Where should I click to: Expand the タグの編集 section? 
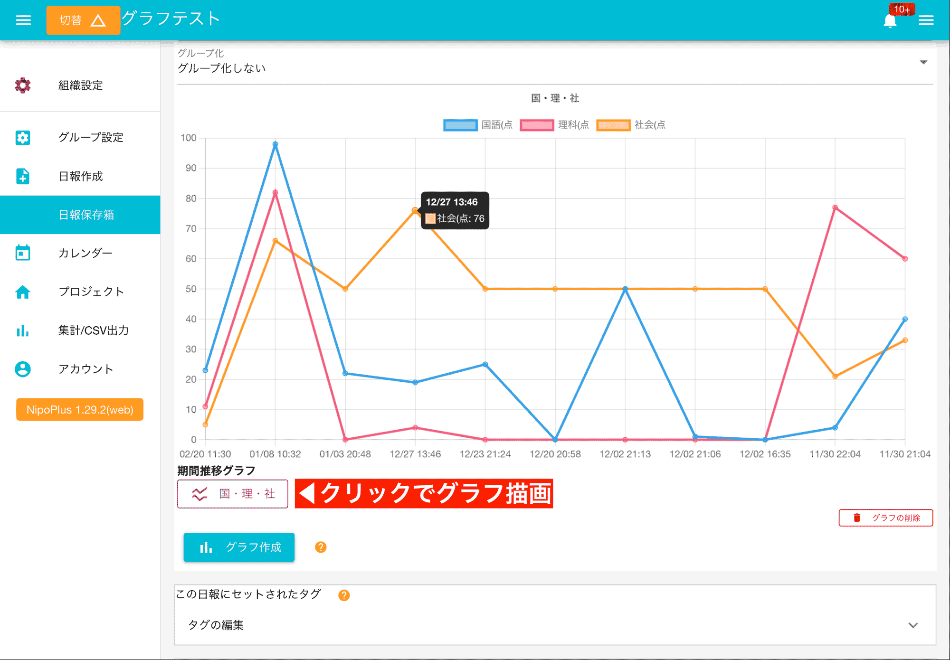pos(218,625)
